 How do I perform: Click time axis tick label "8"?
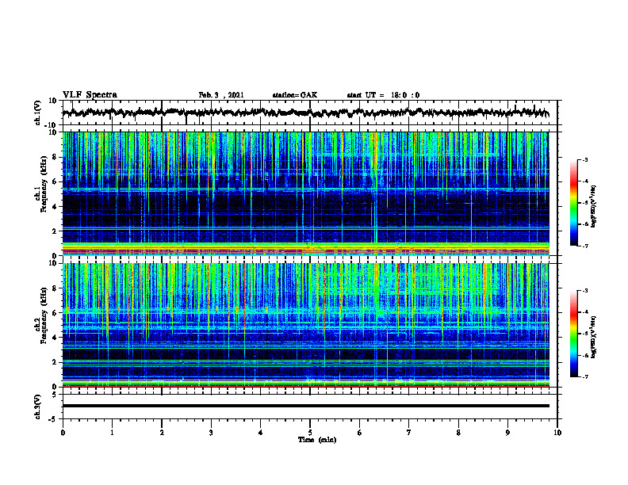458,433
